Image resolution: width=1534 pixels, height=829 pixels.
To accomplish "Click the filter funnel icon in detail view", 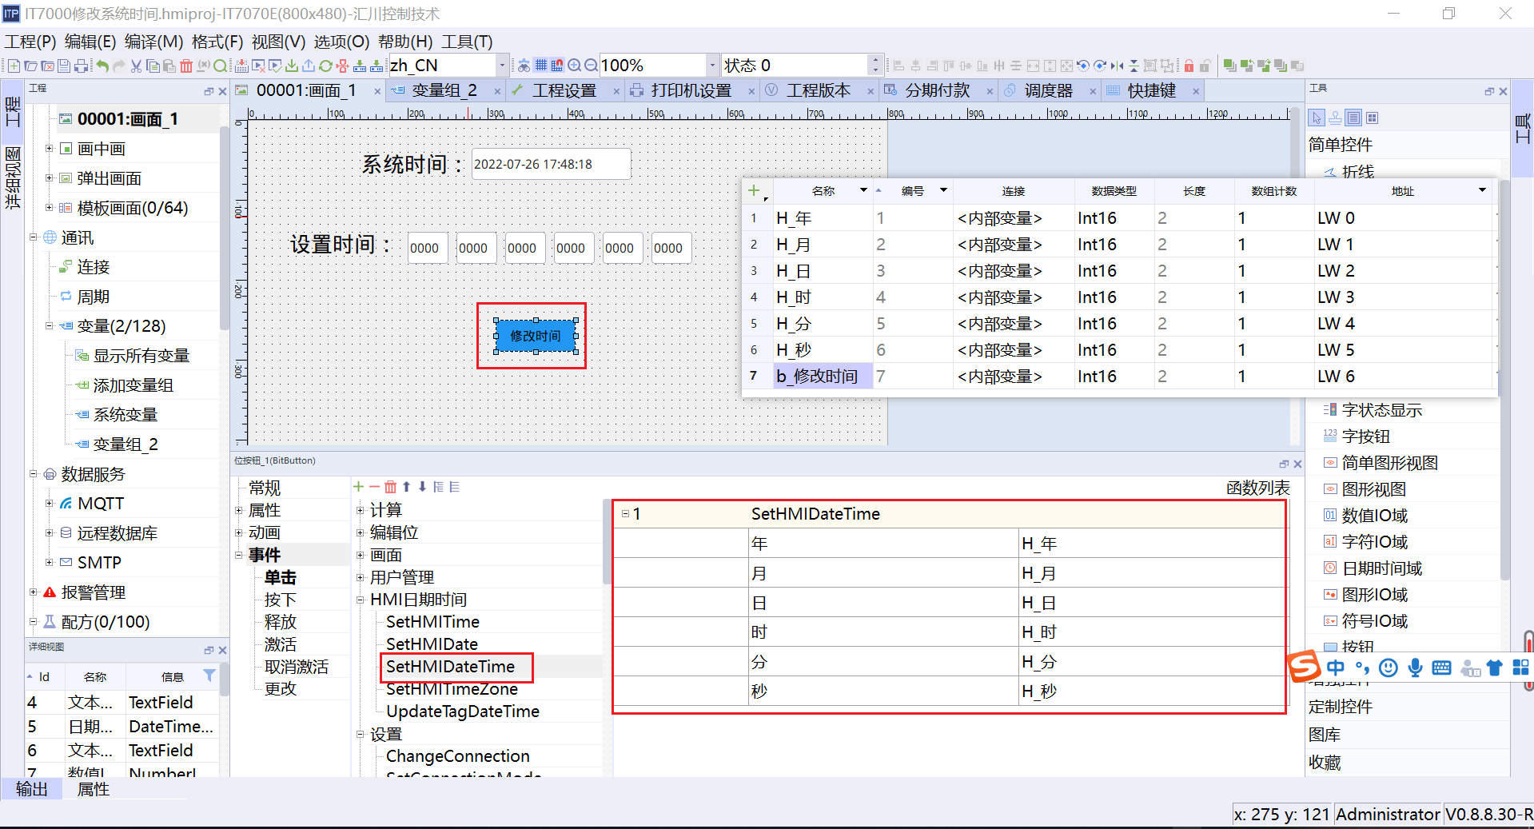I will [x=209, y=676].
